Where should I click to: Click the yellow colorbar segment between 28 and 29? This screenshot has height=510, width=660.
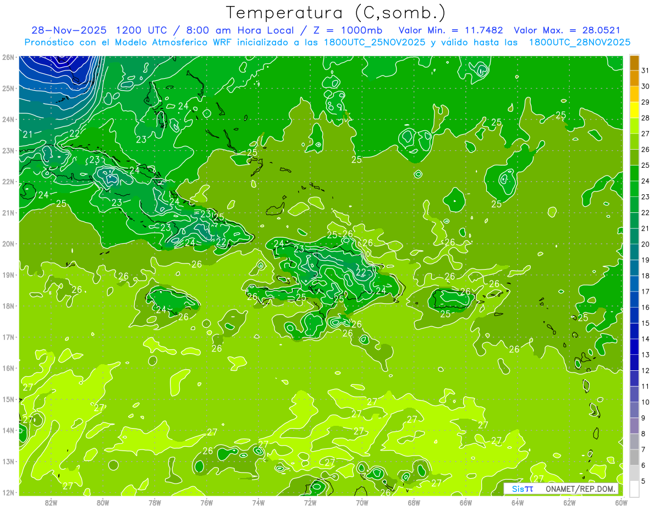[634, 110]
